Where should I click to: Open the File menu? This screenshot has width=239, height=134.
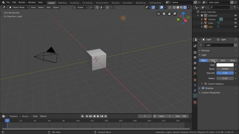[x=8, y=3]
